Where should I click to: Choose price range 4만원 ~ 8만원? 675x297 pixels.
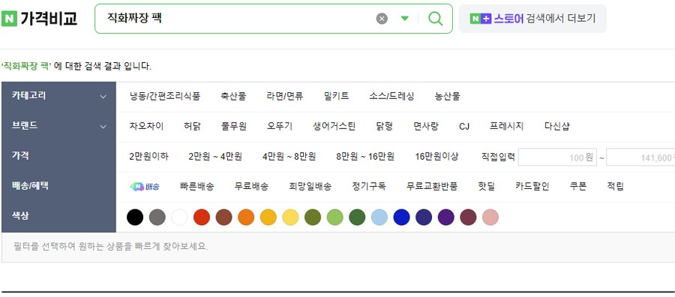pos(289,157)
